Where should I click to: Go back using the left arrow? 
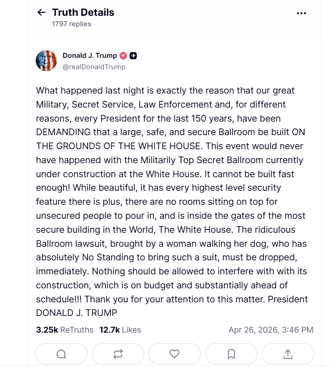(x=42, y=13)
